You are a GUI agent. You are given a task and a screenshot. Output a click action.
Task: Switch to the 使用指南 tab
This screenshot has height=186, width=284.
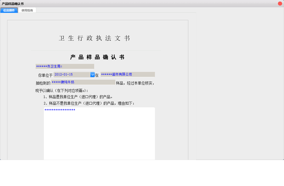coord(27,10)
